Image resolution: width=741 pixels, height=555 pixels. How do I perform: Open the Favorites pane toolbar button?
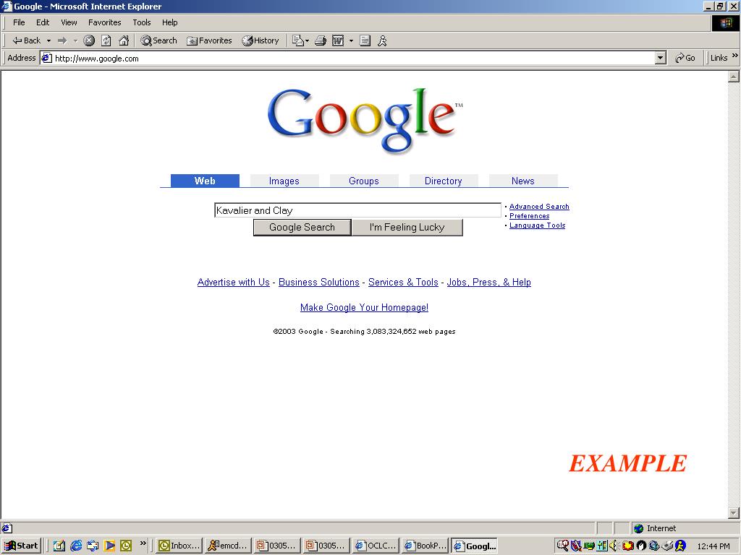click(209, 40)
